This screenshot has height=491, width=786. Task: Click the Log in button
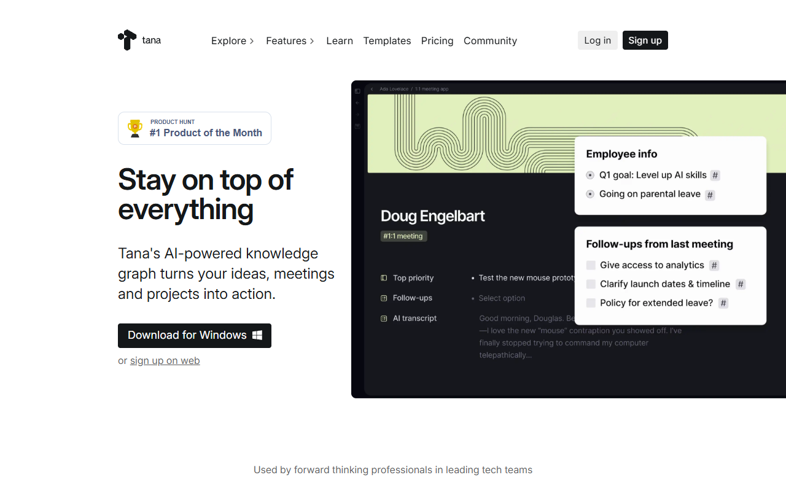coord(597,41)
